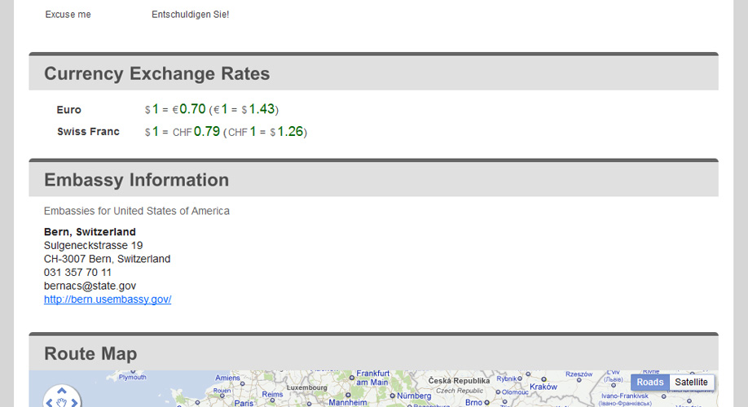
Task: Click the Swiss Franc currency label
Action: pyautogui.click(x=88, y=132)
